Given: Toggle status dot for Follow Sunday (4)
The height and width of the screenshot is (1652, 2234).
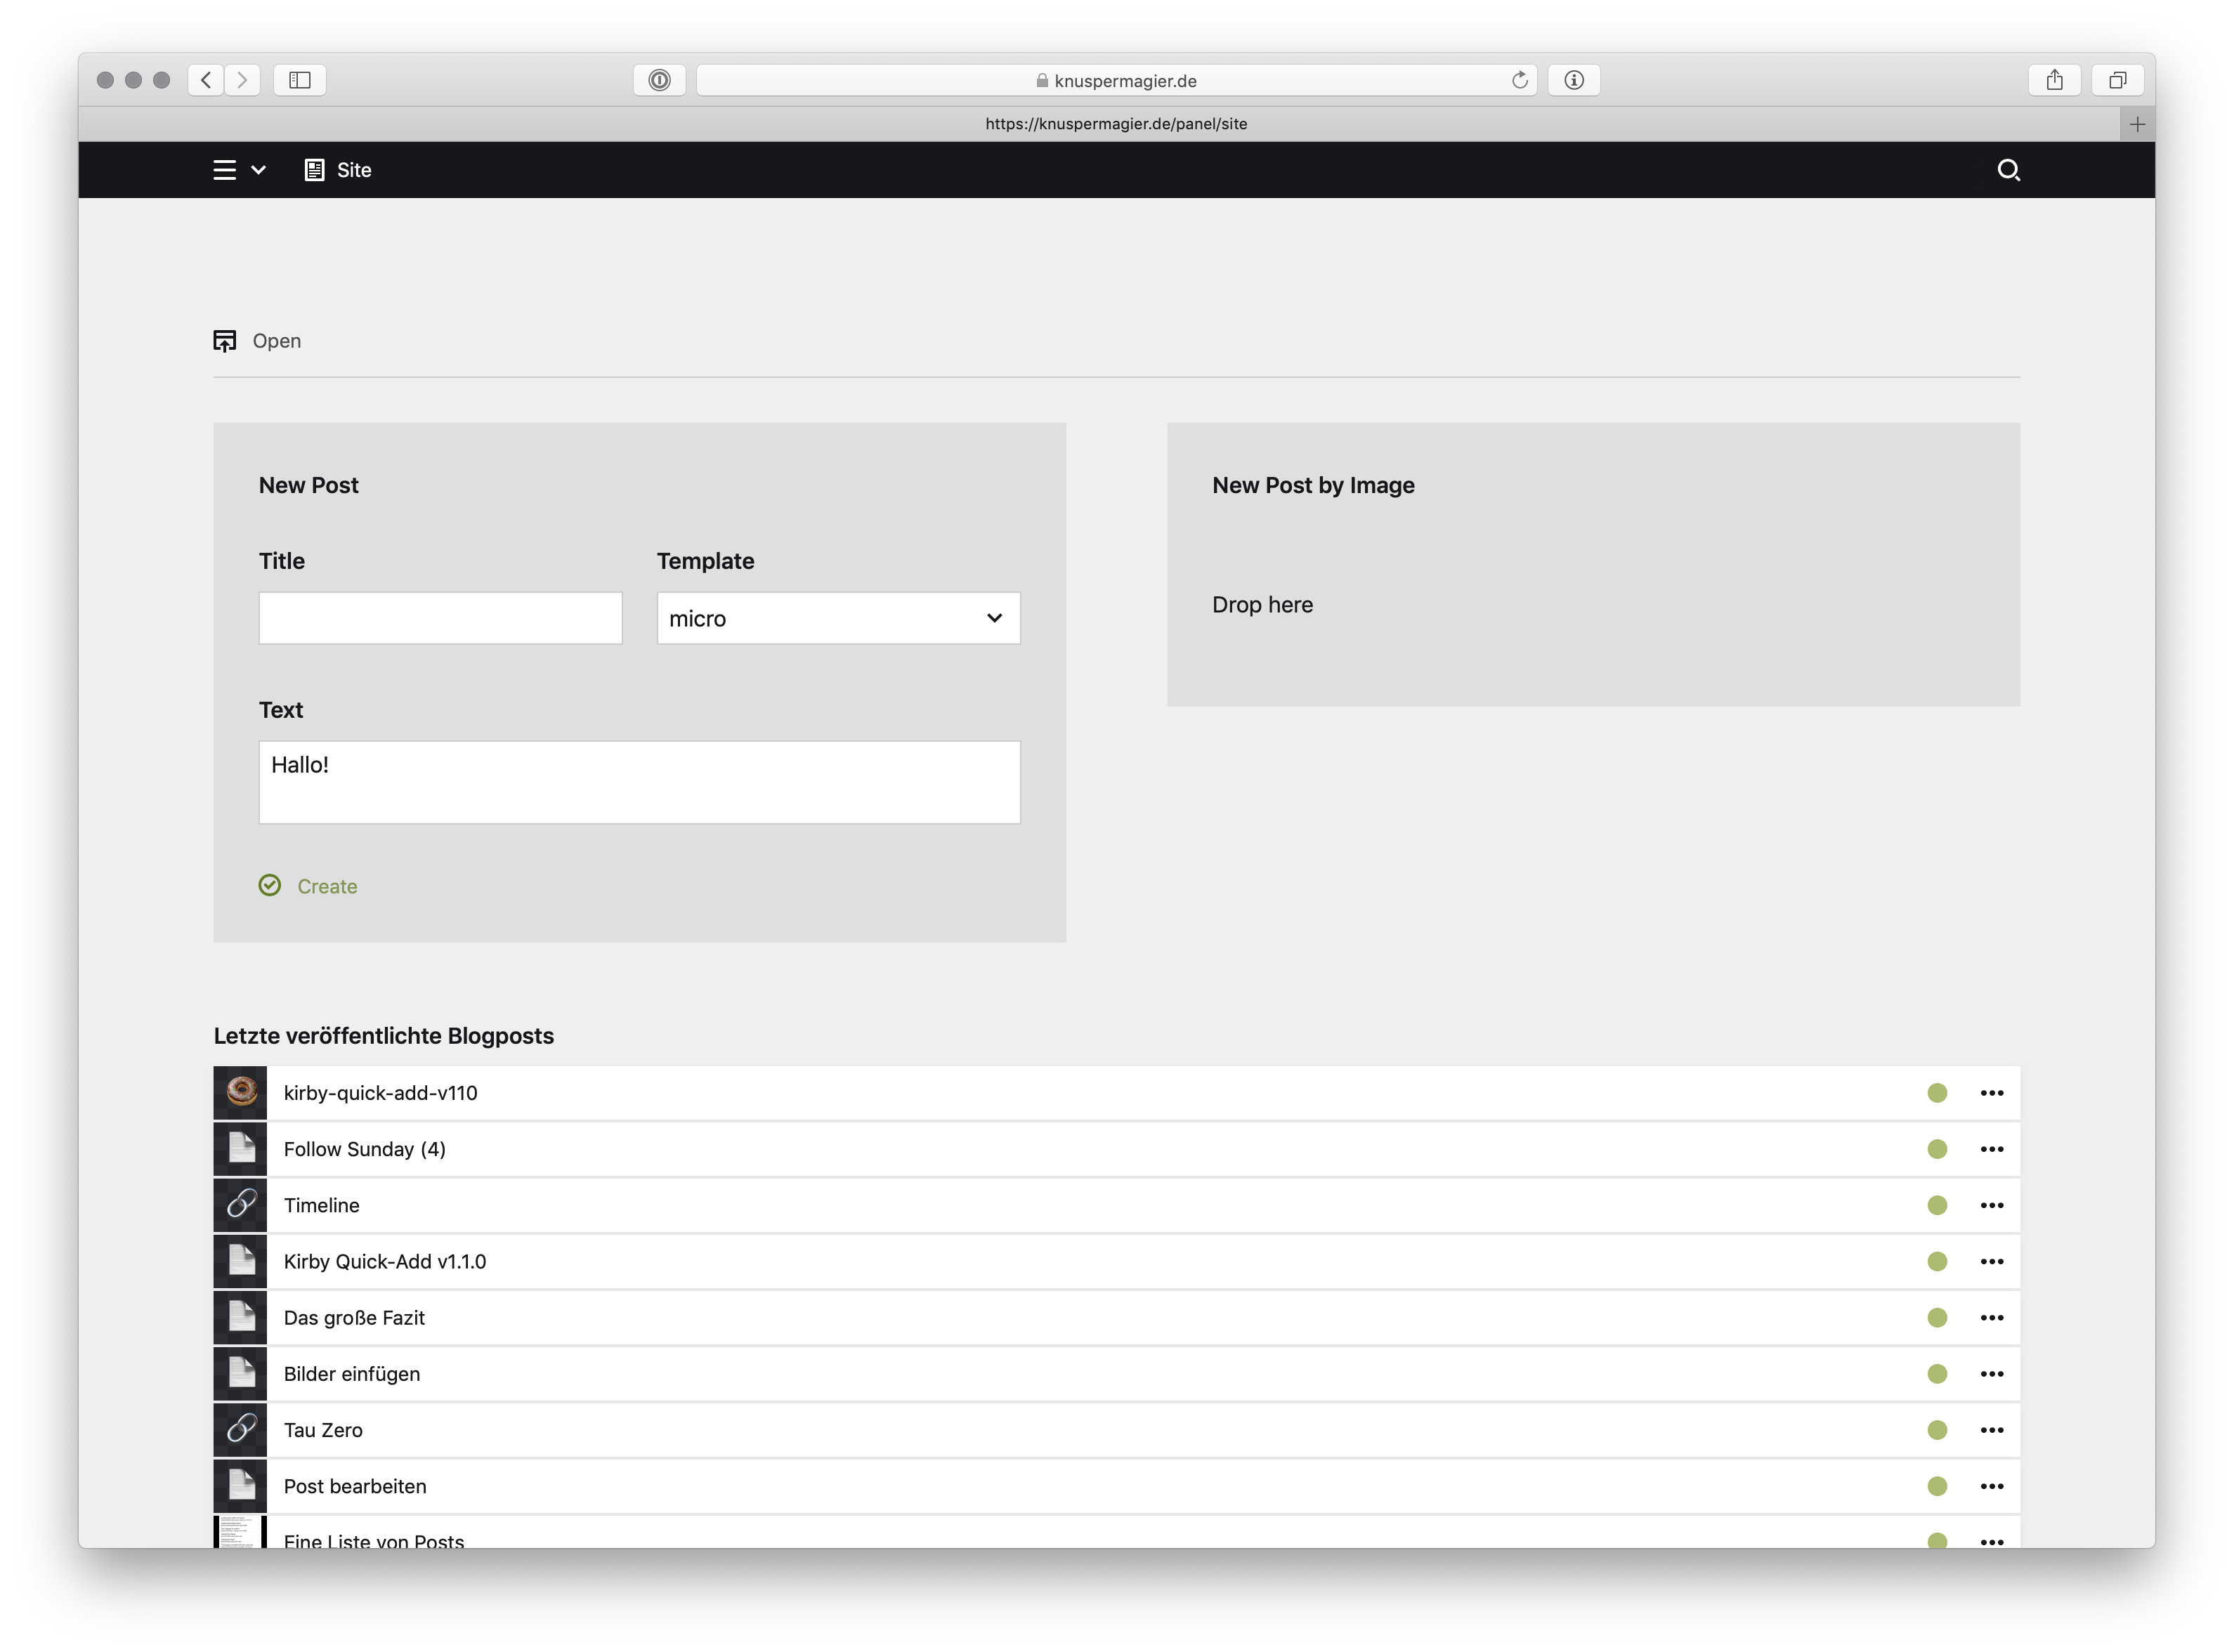Looking at the screenshot, I should [1937, 1149].
